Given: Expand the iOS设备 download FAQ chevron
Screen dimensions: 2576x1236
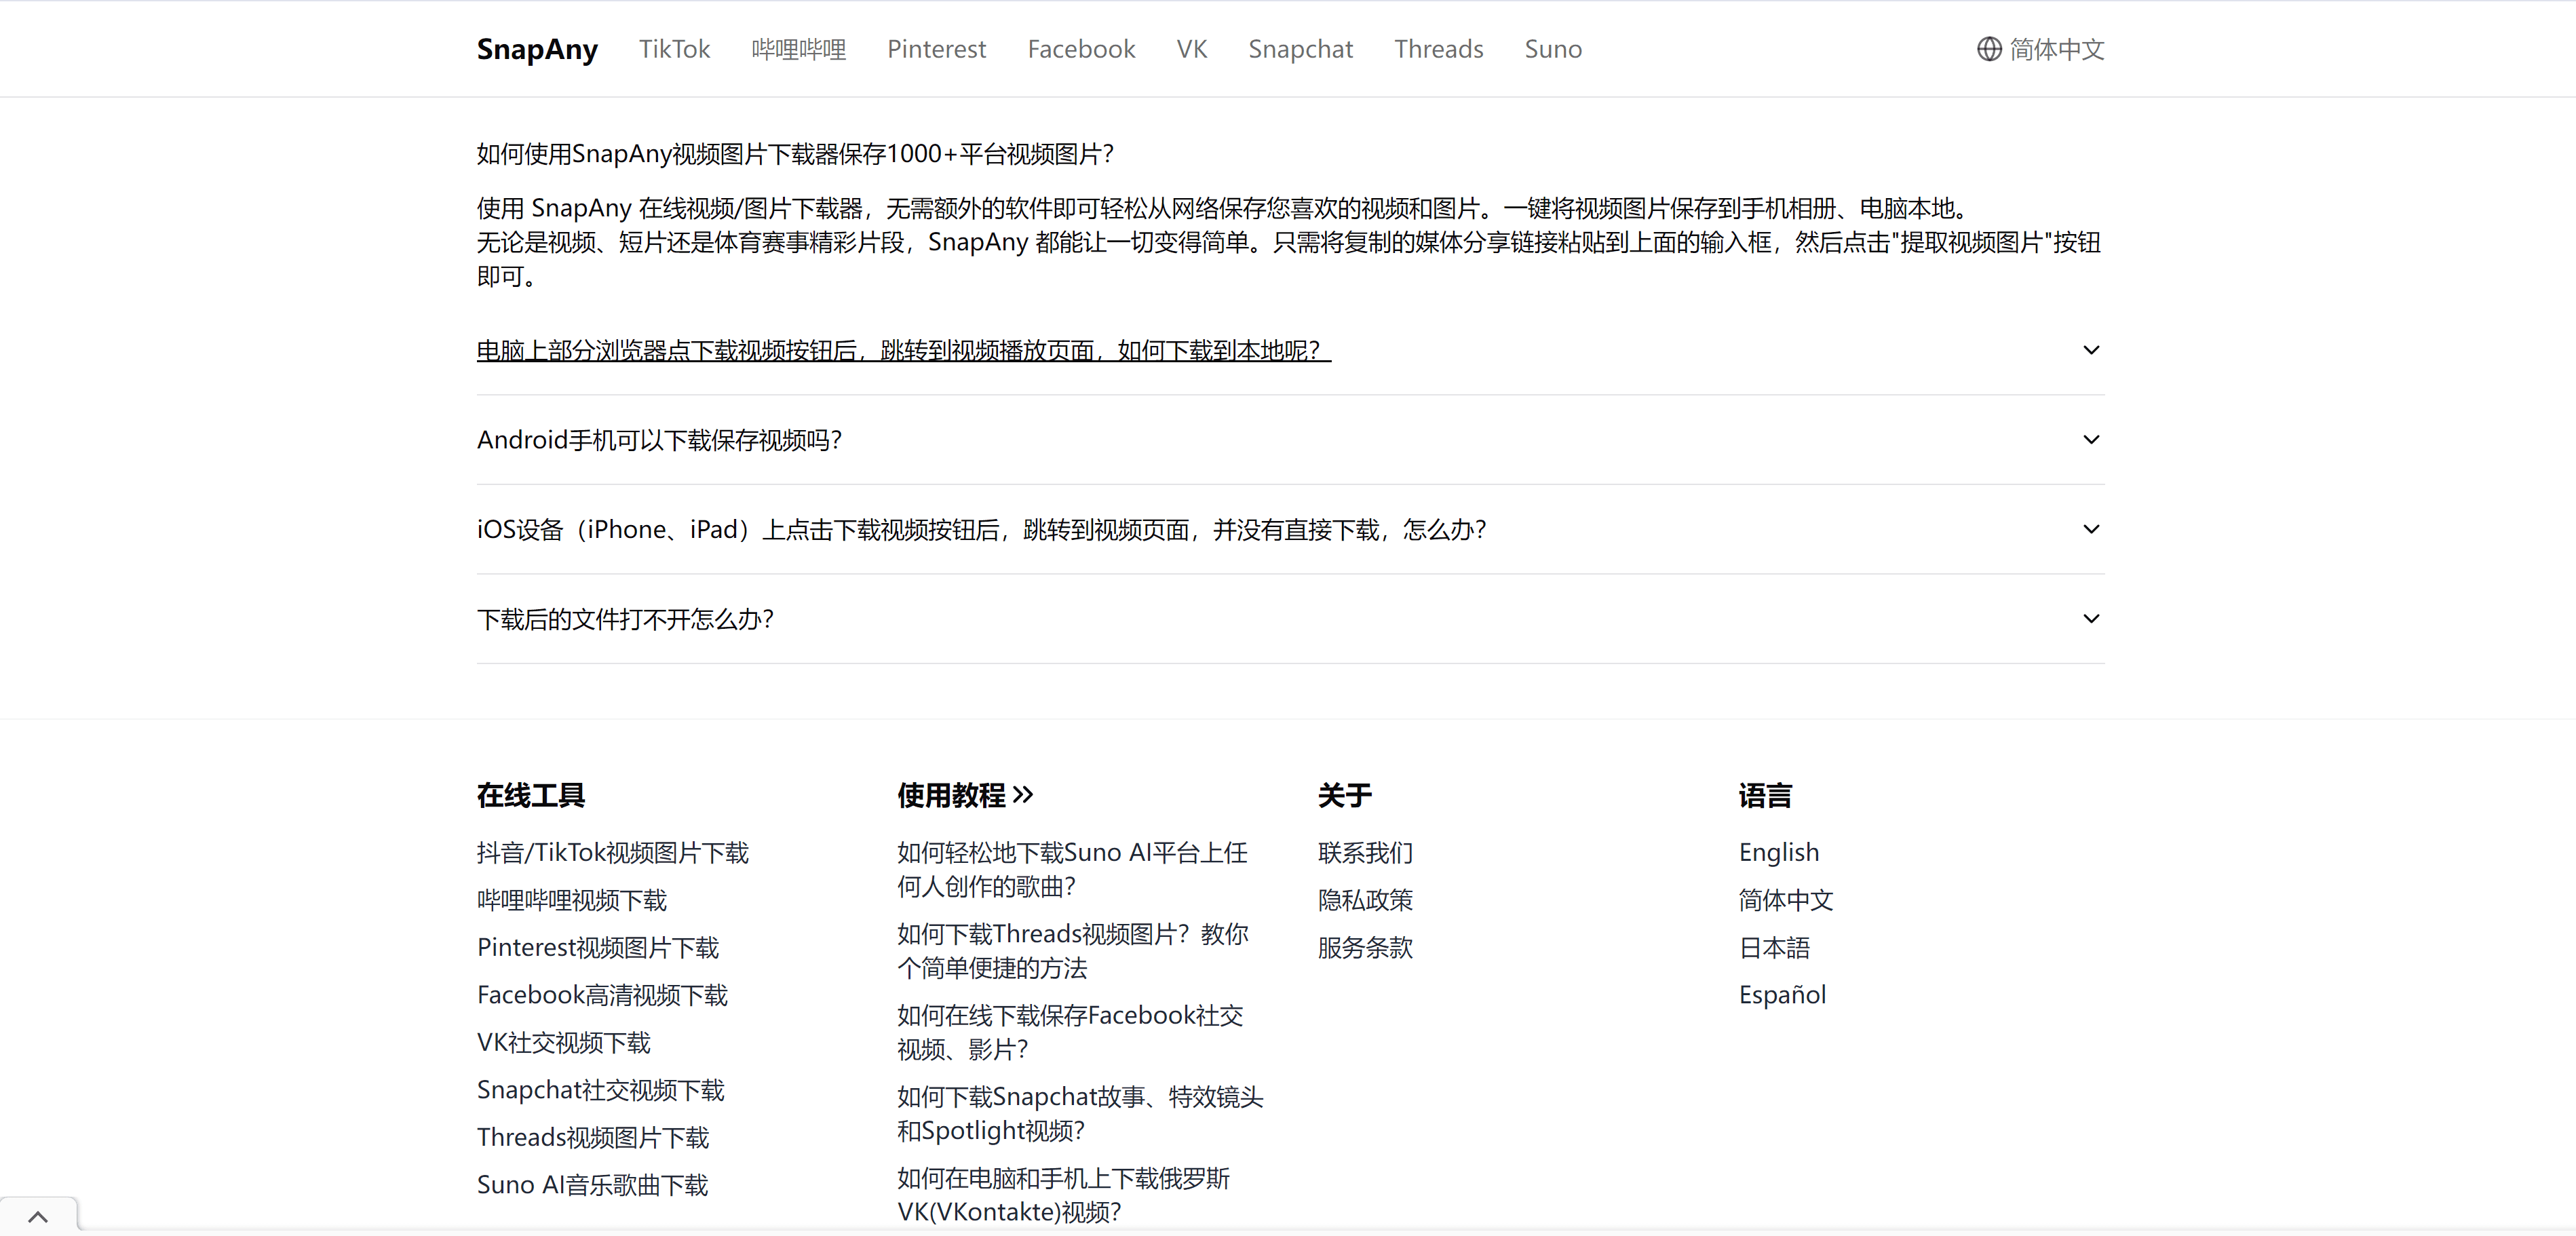Looking at the screenshot, I should pos(2090,529).
